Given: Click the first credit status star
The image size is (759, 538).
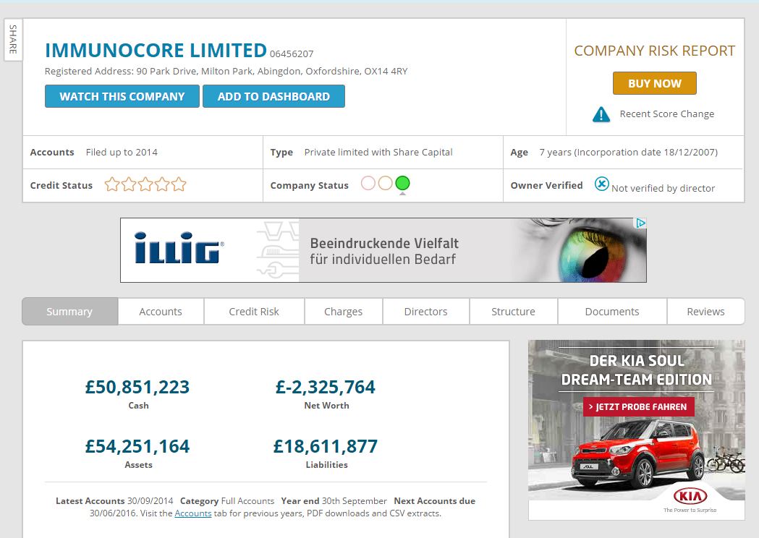Looking at the screenshot, I should coord(112,184).
